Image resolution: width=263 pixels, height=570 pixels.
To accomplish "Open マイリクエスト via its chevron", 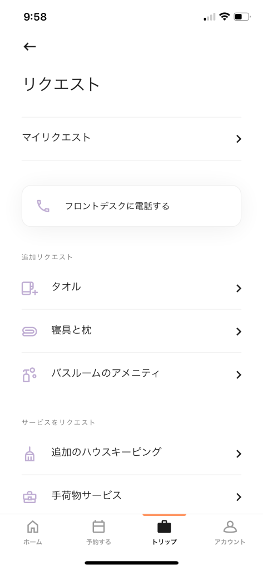I will click(x=239, y=139).
